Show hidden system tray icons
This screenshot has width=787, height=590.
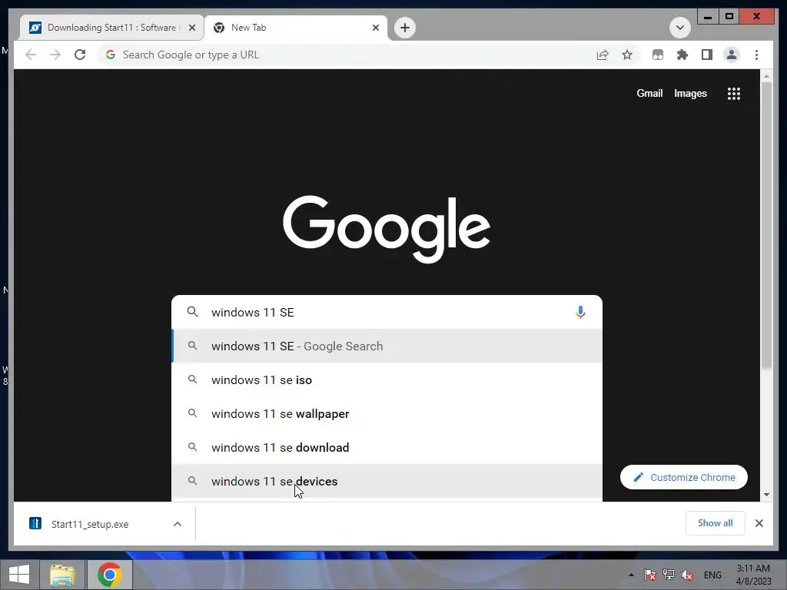click(631, 575)
